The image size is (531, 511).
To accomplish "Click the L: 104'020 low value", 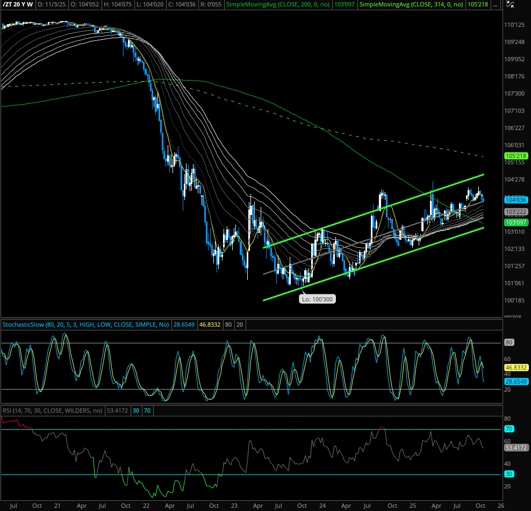I will [x=150, y=4].
